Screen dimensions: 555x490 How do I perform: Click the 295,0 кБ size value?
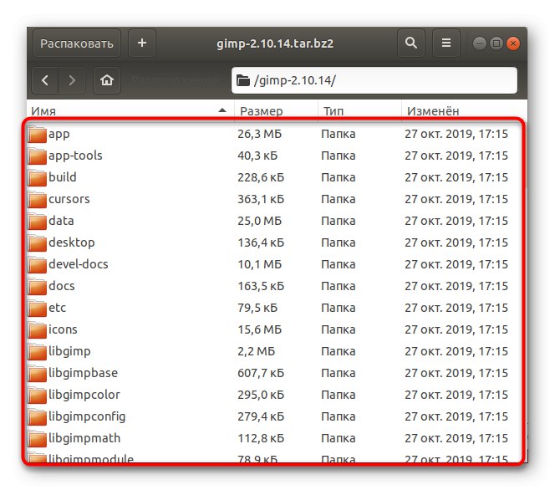point(261,395)
